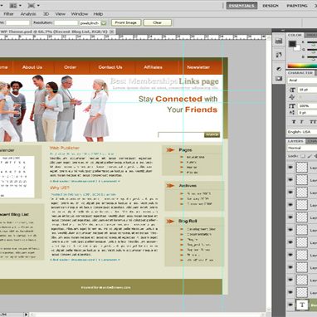This screenshot has width=317, height=317.
Task: Open the View menu
Action: point(60,14)
